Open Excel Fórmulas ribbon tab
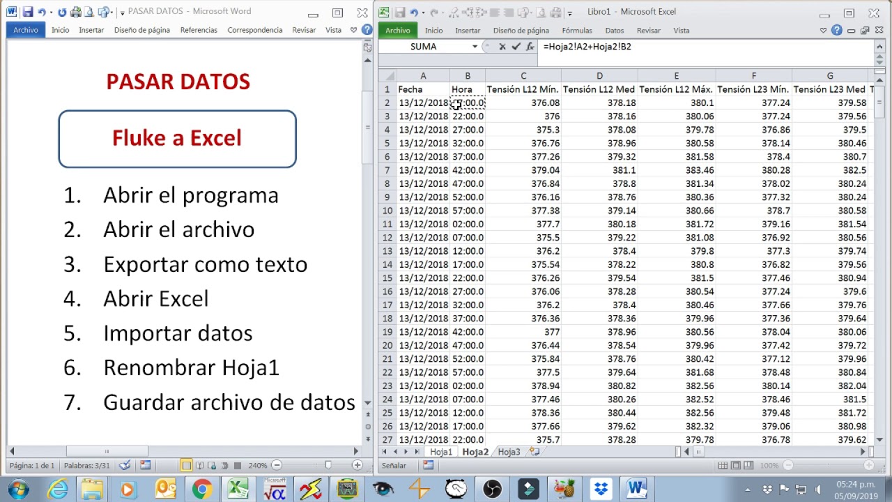 coord(577,30)
